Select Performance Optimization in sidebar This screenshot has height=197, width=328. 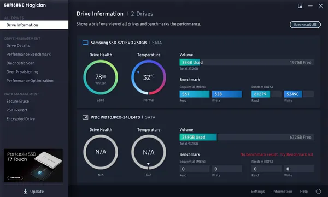tap(30, 81)
